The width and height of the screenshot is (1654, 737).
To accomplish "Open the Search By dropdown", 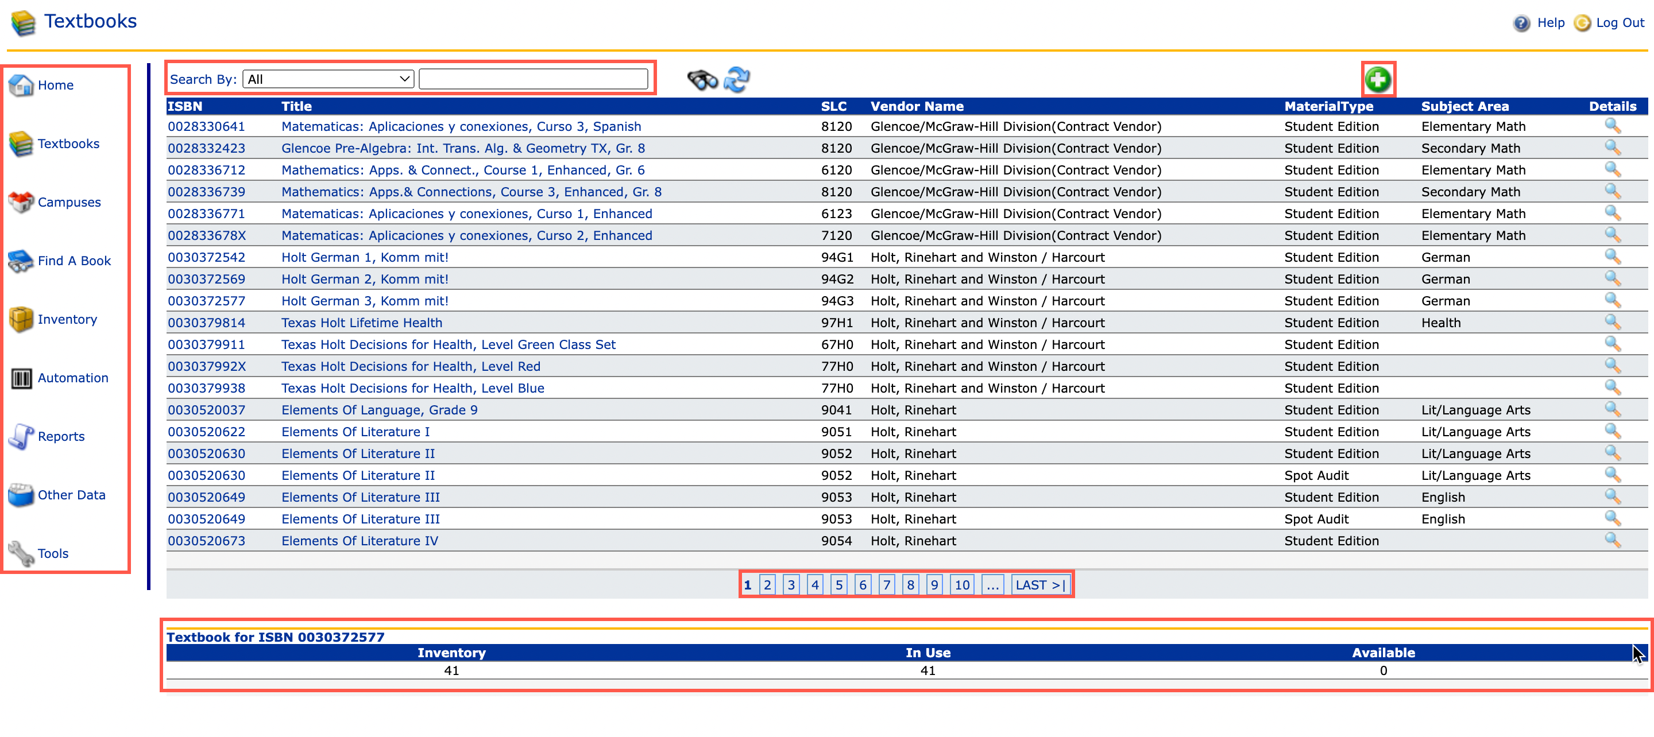I will coord(328,79).
